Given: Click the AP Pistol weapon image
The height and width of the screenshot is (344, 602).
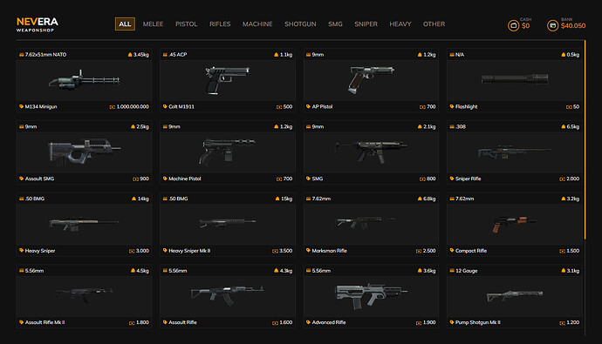Looking at the screenshot, I should (x=371, y=79).
